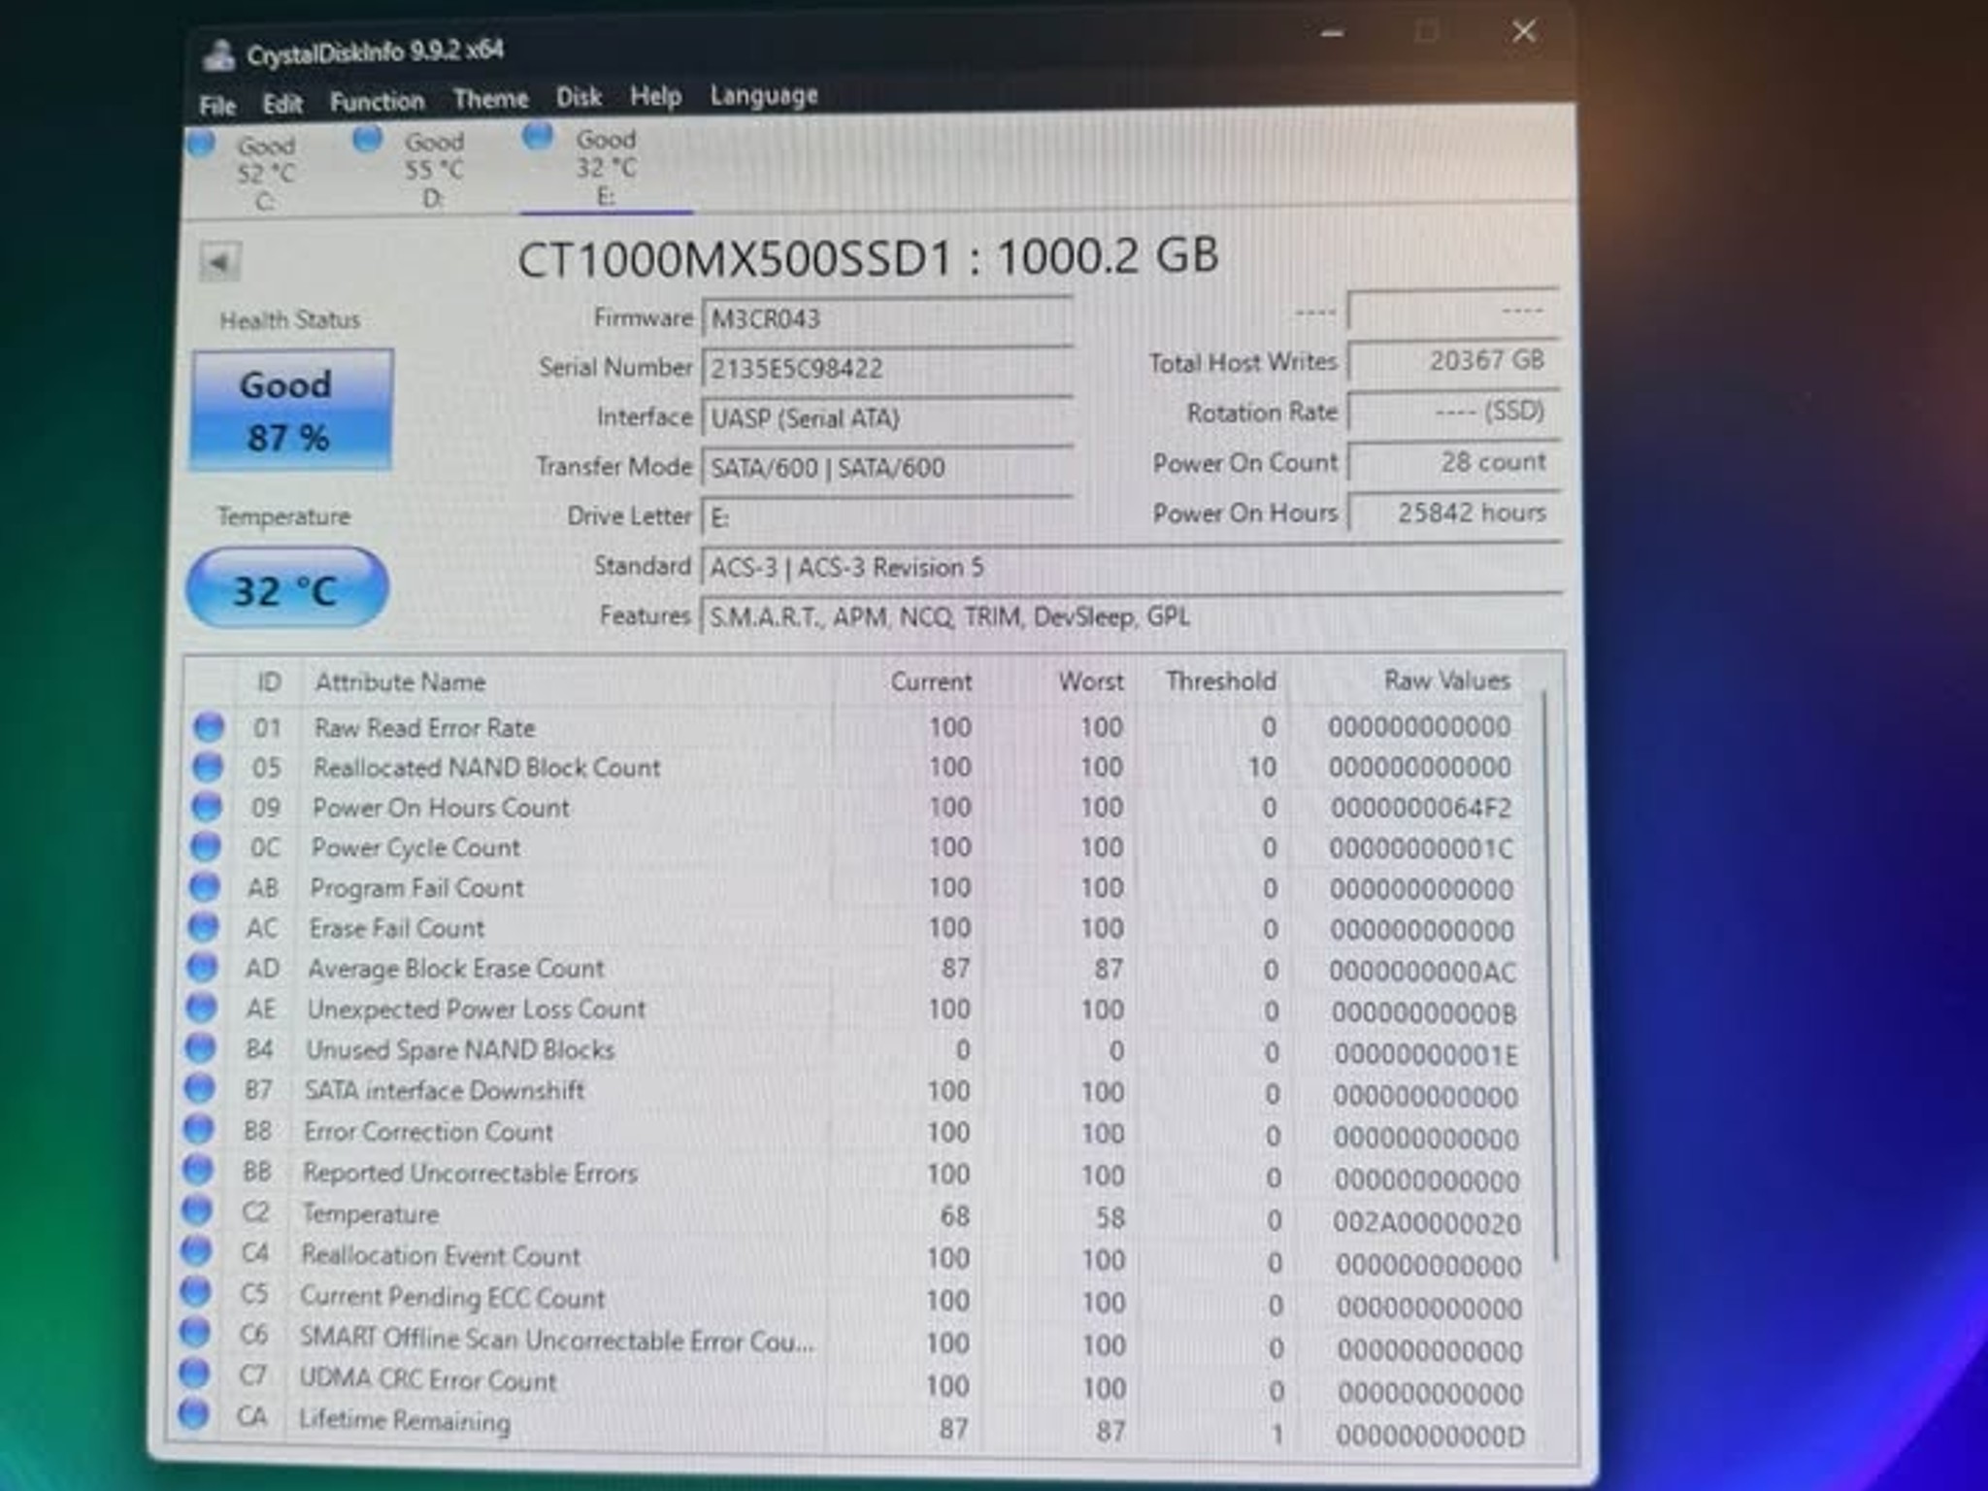Open the Disk menu

pos(579,97)
